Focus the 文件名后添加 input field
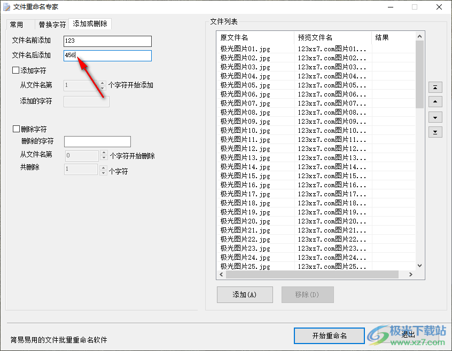452x351 pixels. (107, 55)
